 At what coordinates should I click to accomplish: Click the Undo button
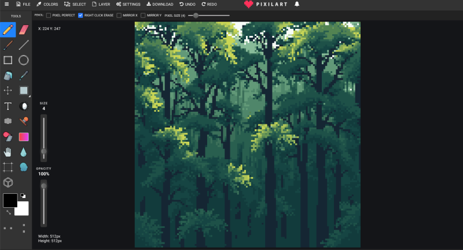pos(188,4)
